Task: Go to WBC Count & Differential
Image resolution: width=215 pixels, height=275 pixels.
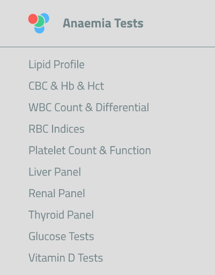Action: (89, 107)
